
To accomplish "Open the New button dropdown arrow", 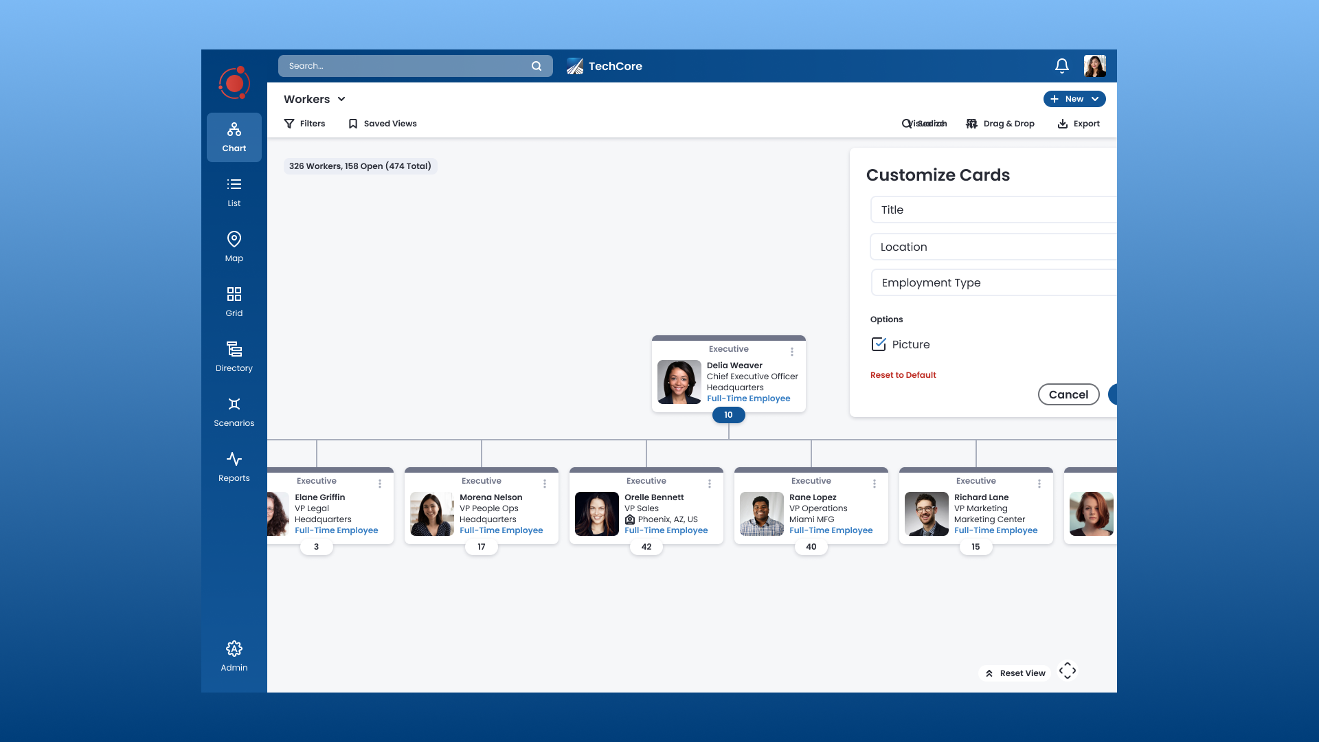I will point(1095,99).
